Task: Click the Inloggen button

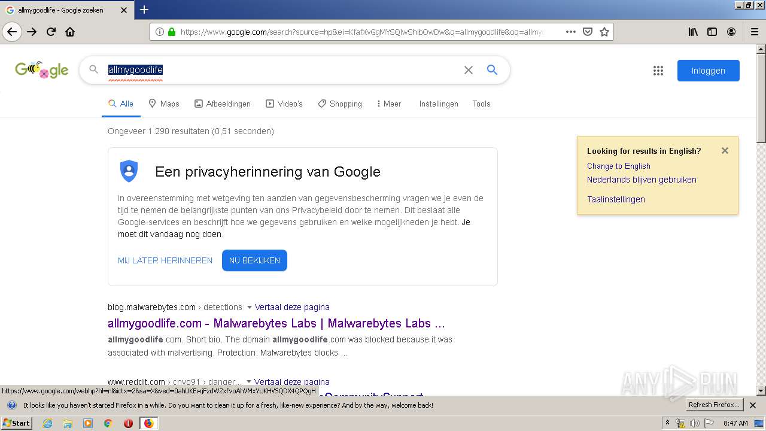Action: [x=709, y=71]
